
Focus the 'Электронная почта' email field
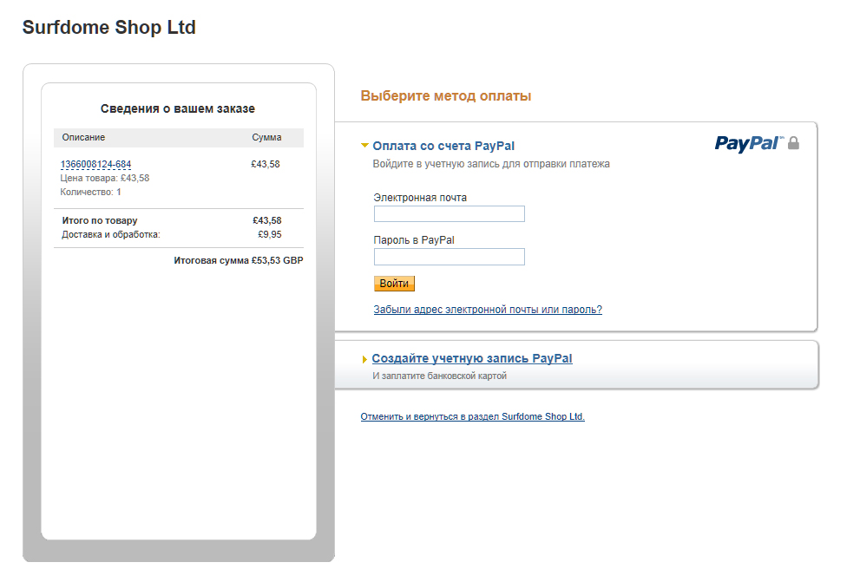point(449,213)
